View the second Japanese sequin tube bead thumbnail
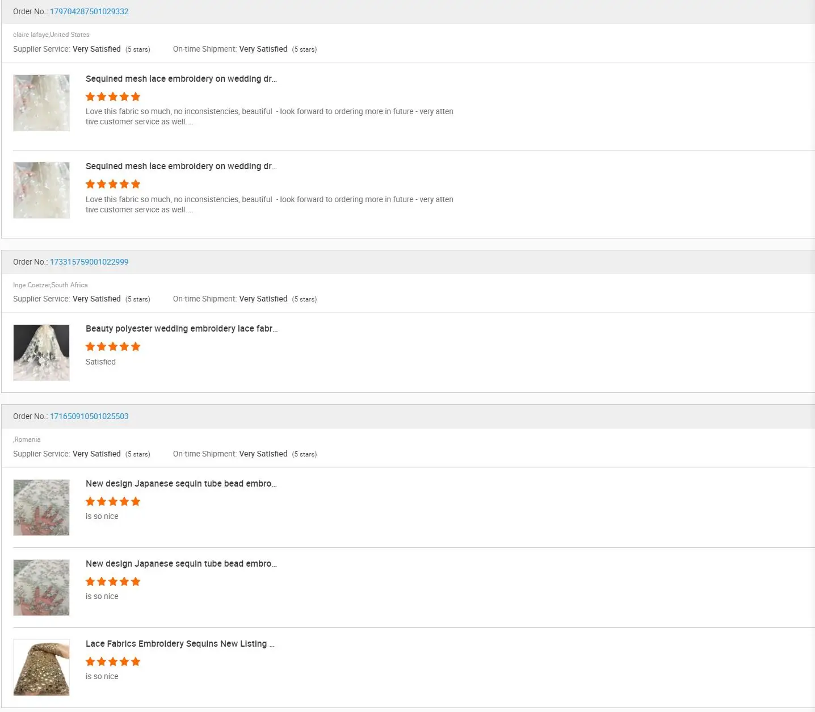815x712 pixels. point(41,588)
